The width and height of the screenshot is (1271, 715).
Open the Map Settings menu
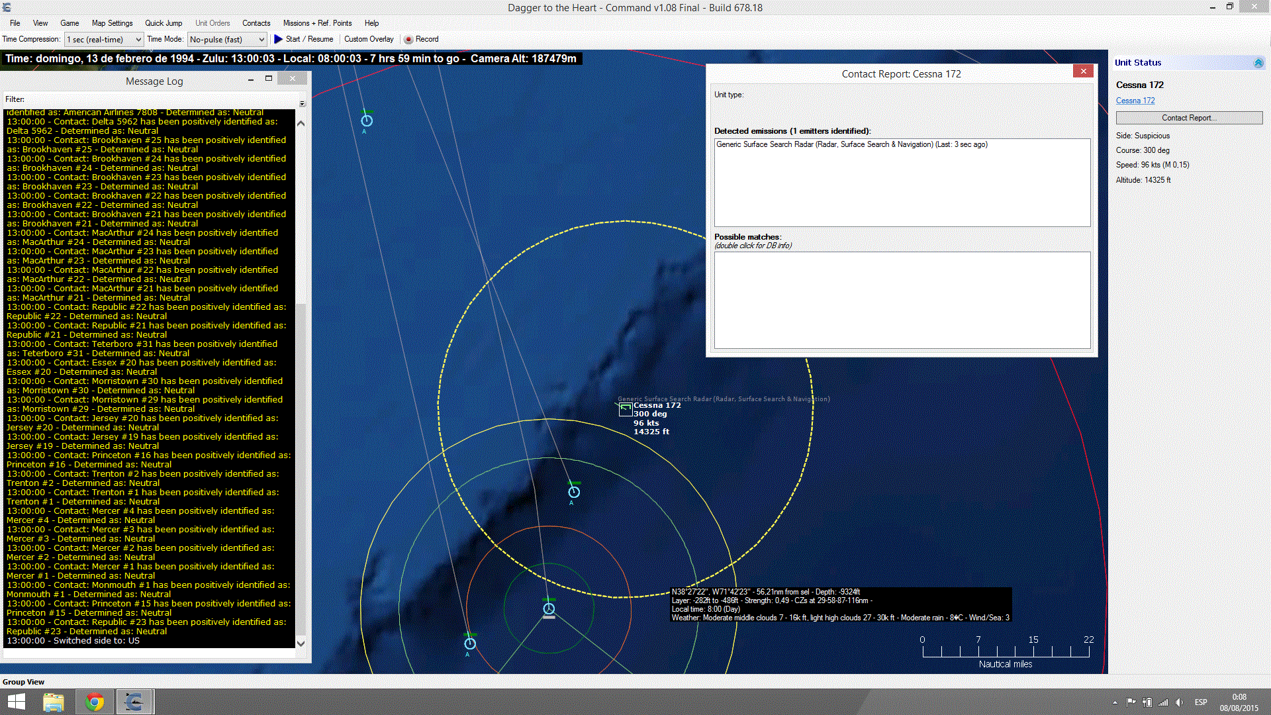coord(112,23)
